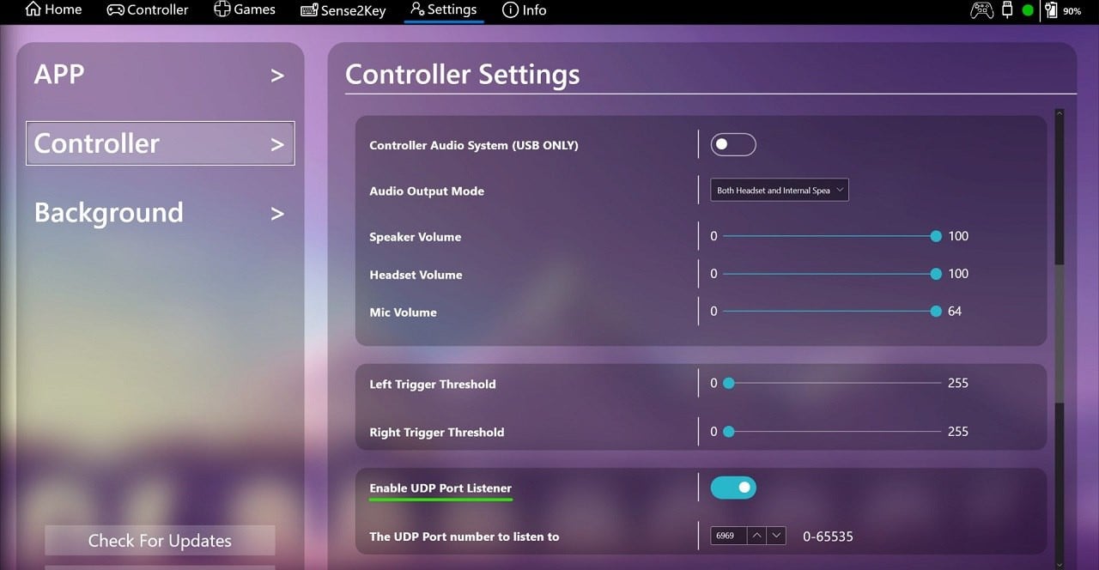Screen dimensions: 1099x570
Task: Open the Games tab
Action: click(x=245, y=10)
